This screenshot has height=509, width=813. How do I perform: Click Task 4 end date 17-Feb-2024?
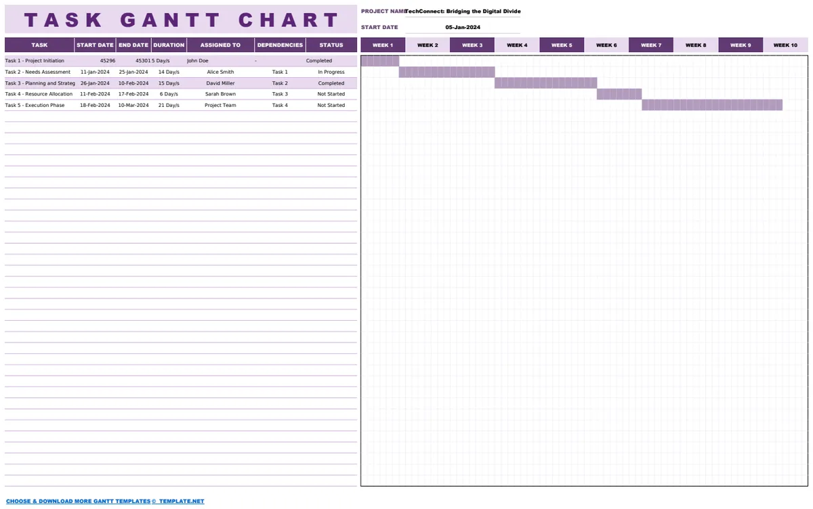point(133,94)
